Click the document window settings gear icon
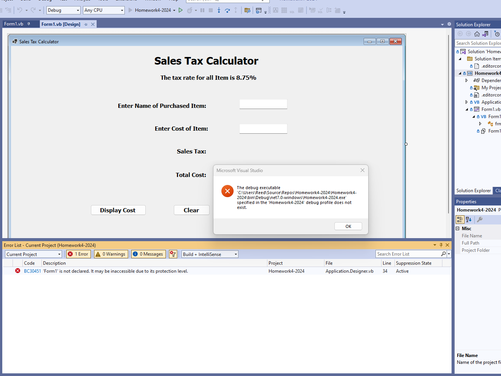Screen dimensions: 501x376 tap(449, 24)
